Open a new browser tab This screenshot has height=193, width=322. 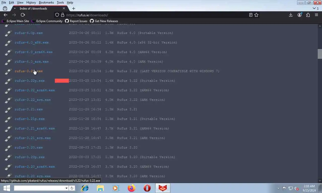[x=73, y=8]
